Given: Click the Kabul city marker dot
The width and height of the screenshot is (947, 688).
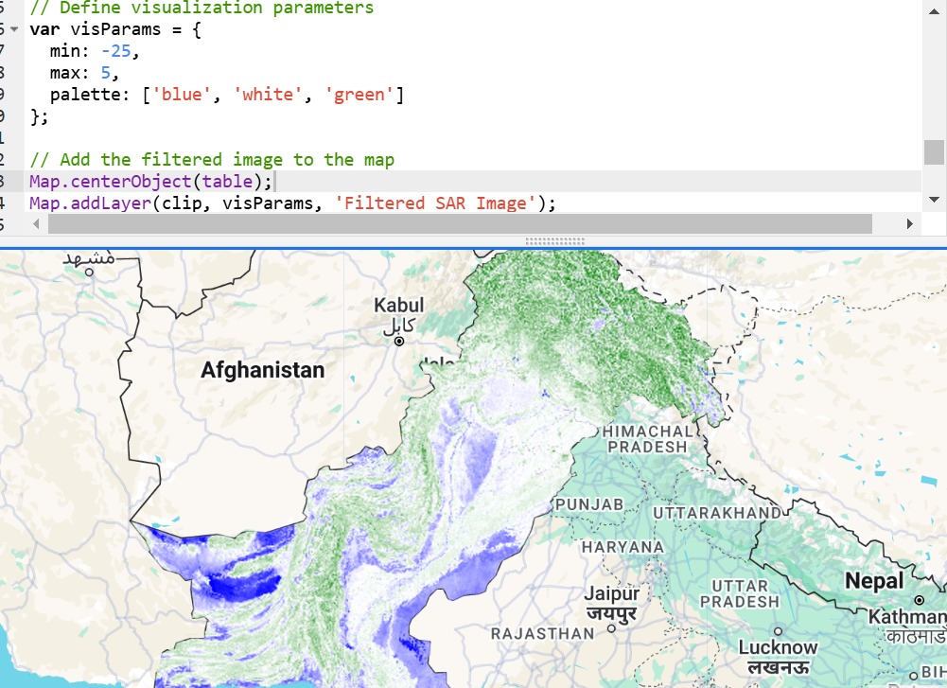Looking at the screenshot, I should tap(399, 342).
